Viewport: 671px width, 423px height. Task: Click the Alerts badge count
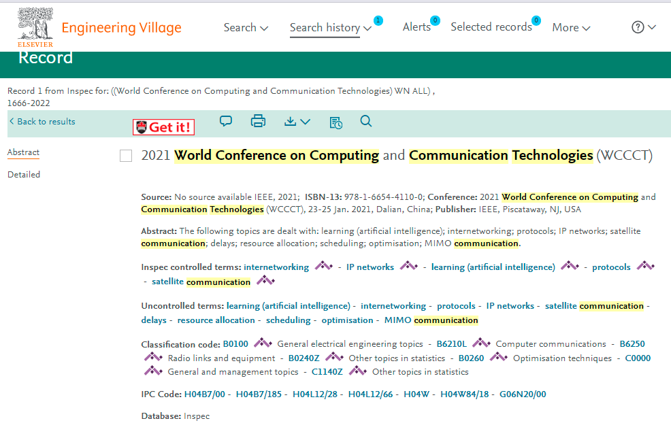pyautogui.click(x=436, y=20)
